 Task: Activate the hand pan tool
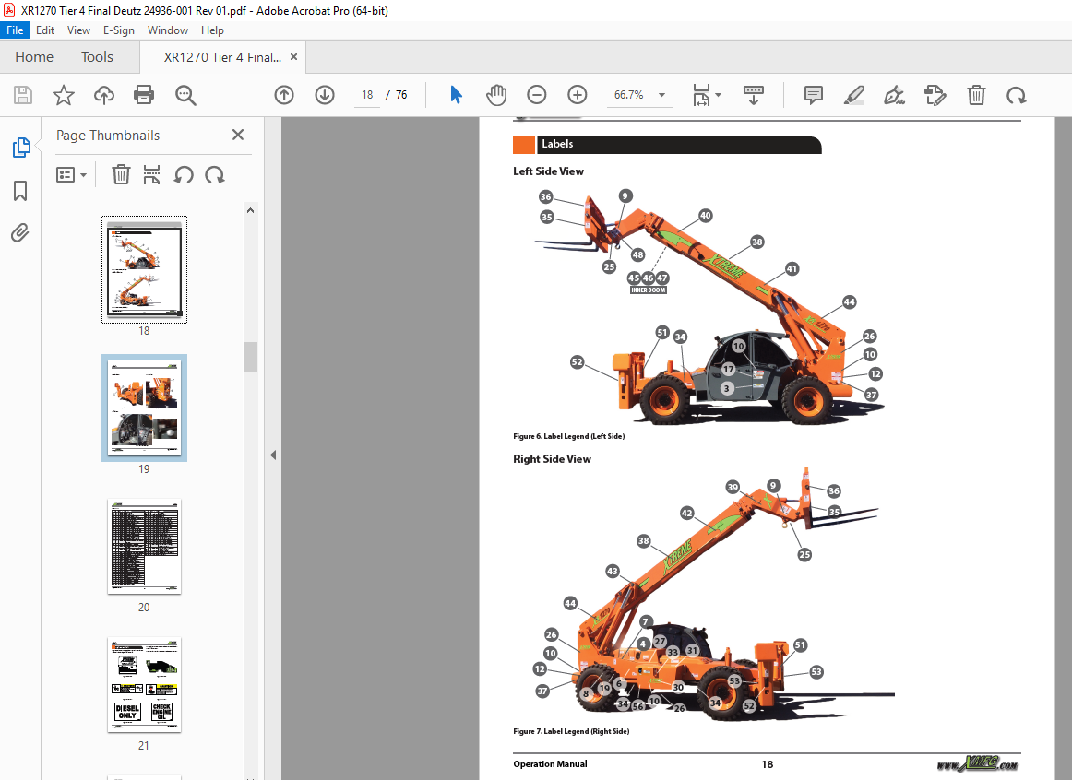click(496, 95)
